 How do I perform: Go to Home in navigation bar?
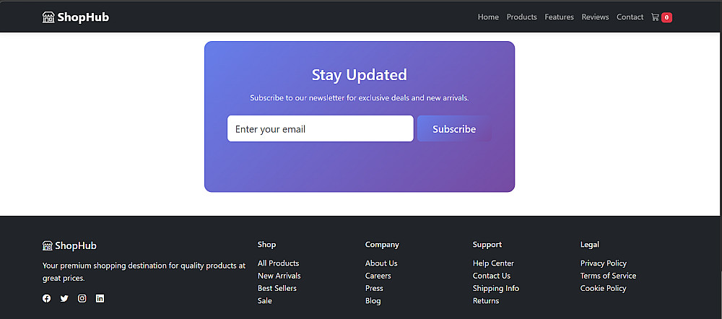[488, 17]
